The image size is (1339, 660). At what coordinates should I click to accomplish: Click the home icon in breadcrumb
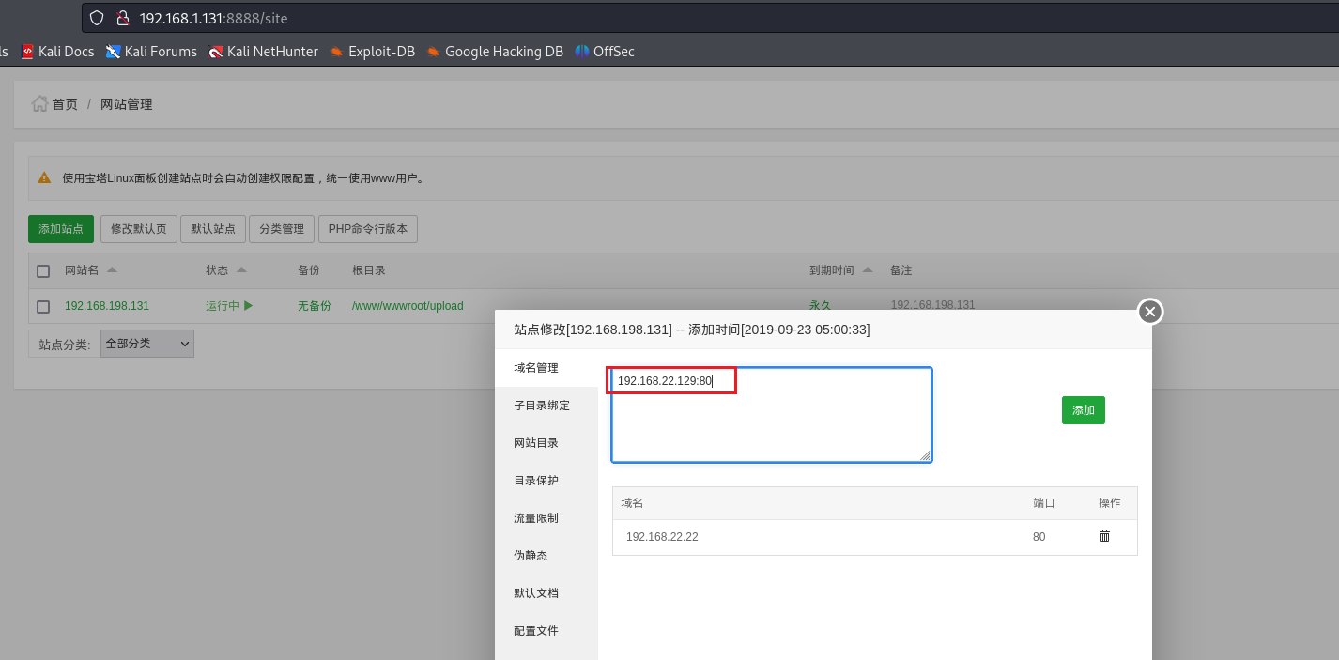click(39, 104)
